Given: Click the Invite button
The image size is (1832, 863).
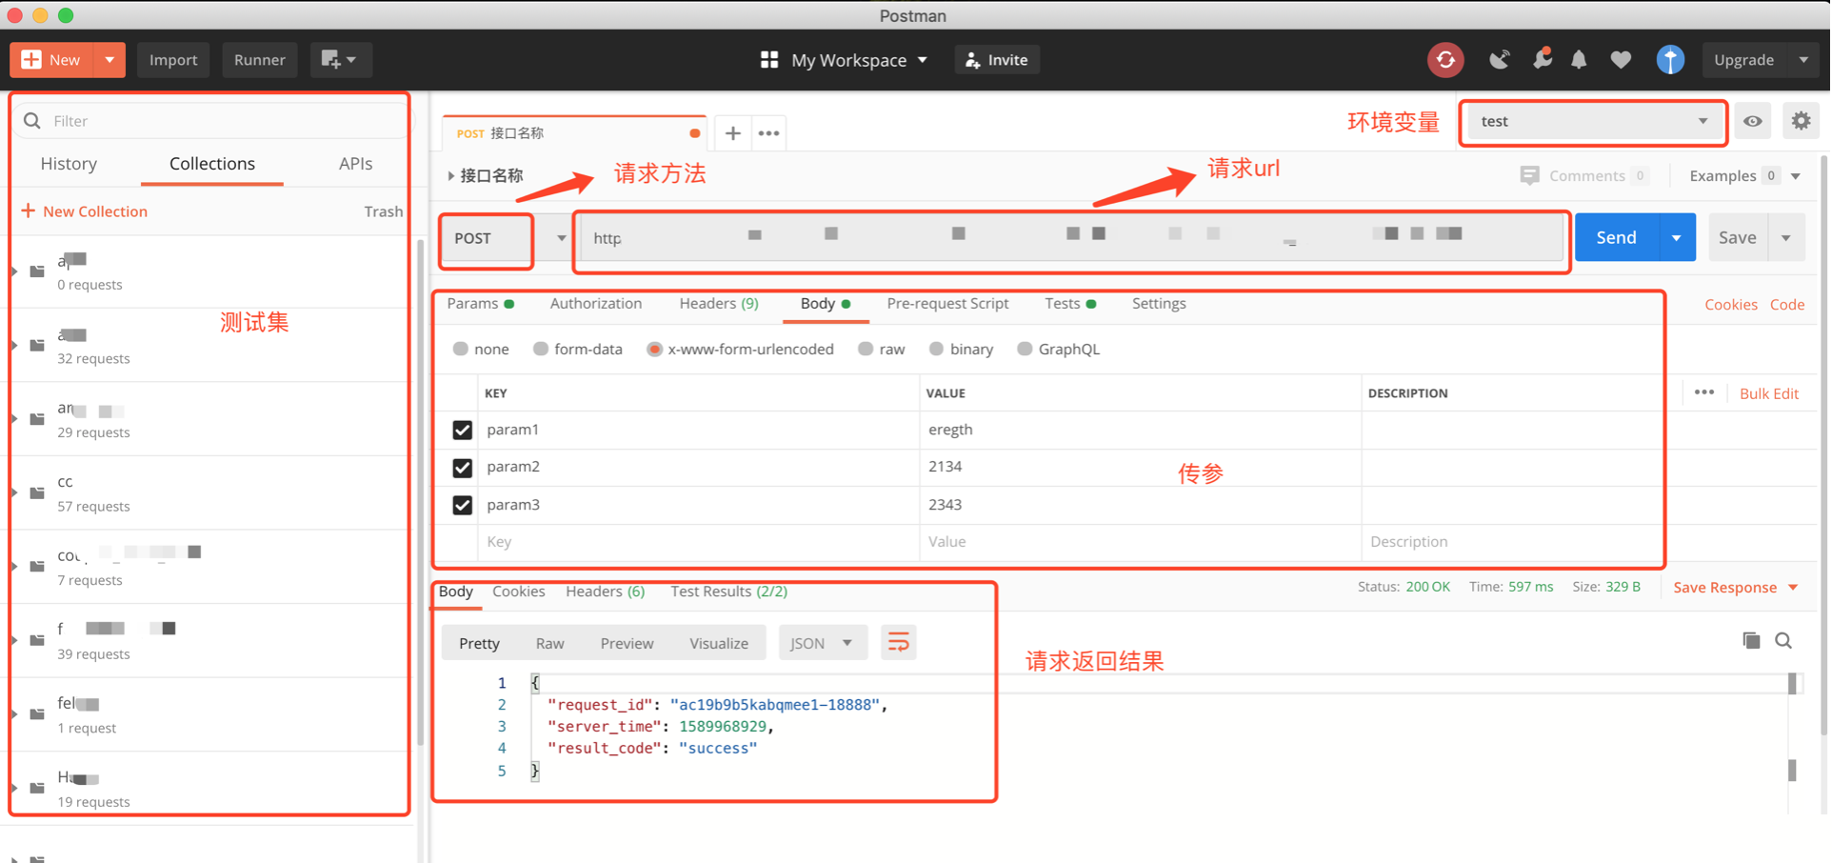Looking at the screenshot, I should tap(997, 60).
